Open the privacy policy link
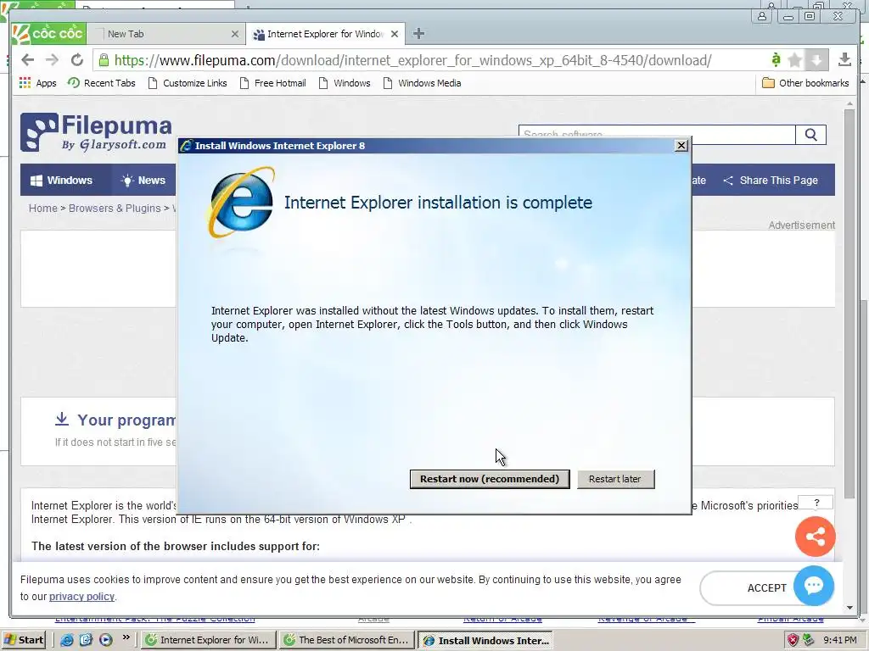This screenshot has height=651, width=869. pos(81,596)
